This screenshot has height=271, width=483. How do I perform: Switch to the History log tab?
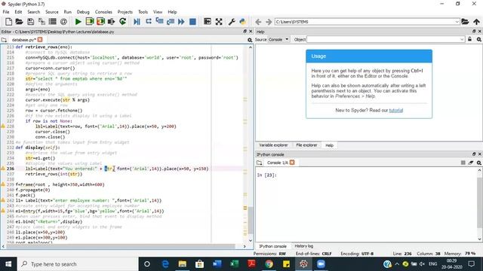[x=303, y=246]
